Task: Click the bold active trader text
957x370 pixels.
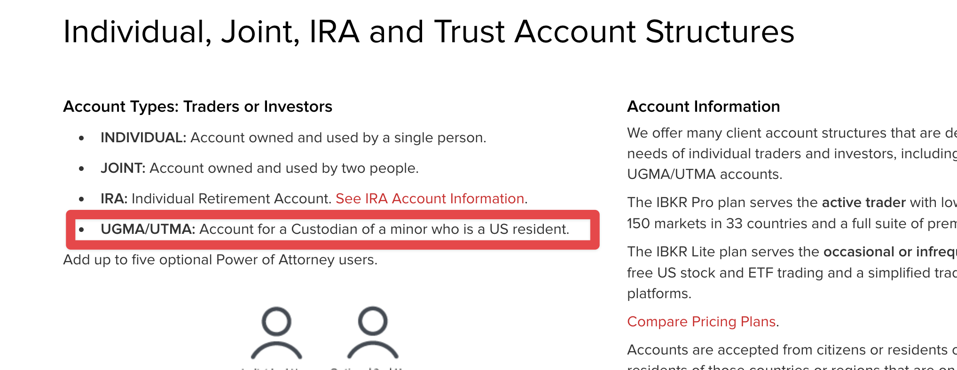Action: point(863,202)
